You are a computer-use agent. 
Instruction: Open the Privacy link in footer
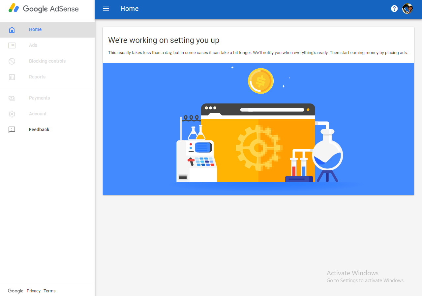[x=34, y=291]
